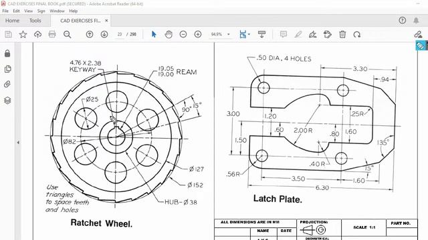Viewport: 428px width, 240px height.
Task: Click the 'HUB-Ø38' annotation
Action: [x=181, y=202]
